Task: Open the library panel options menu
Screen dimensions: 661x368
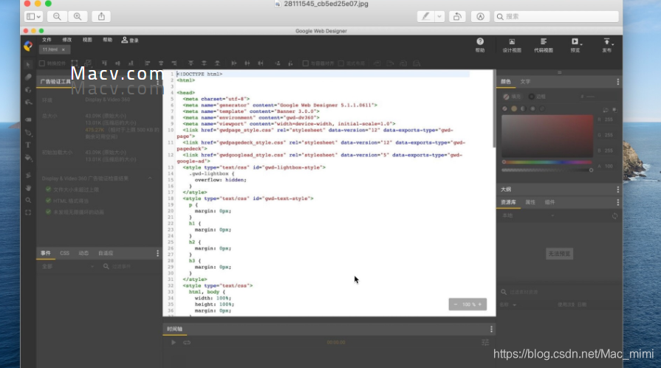Action: point(618,203)
